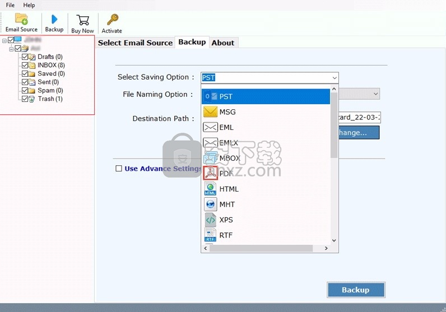Screen dimensions: 446x312
Task: Click the Drafts folder icon
Action: 32,57
